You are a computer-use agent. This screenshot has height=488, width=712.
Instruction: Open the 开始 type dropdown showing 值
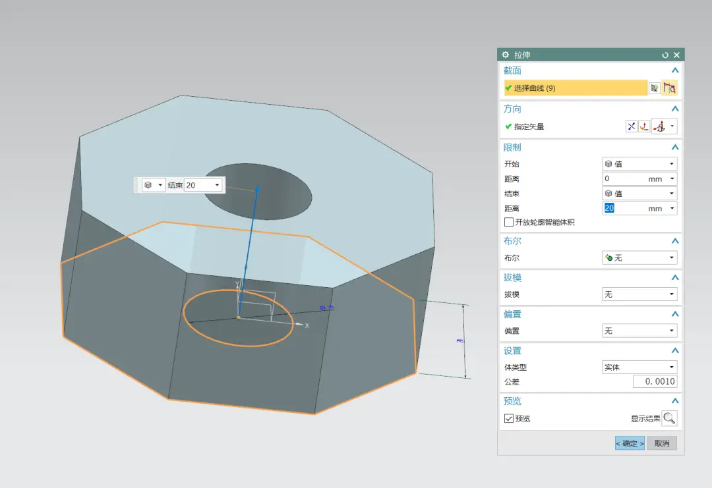pyautogui.click(x=639, y=164)
